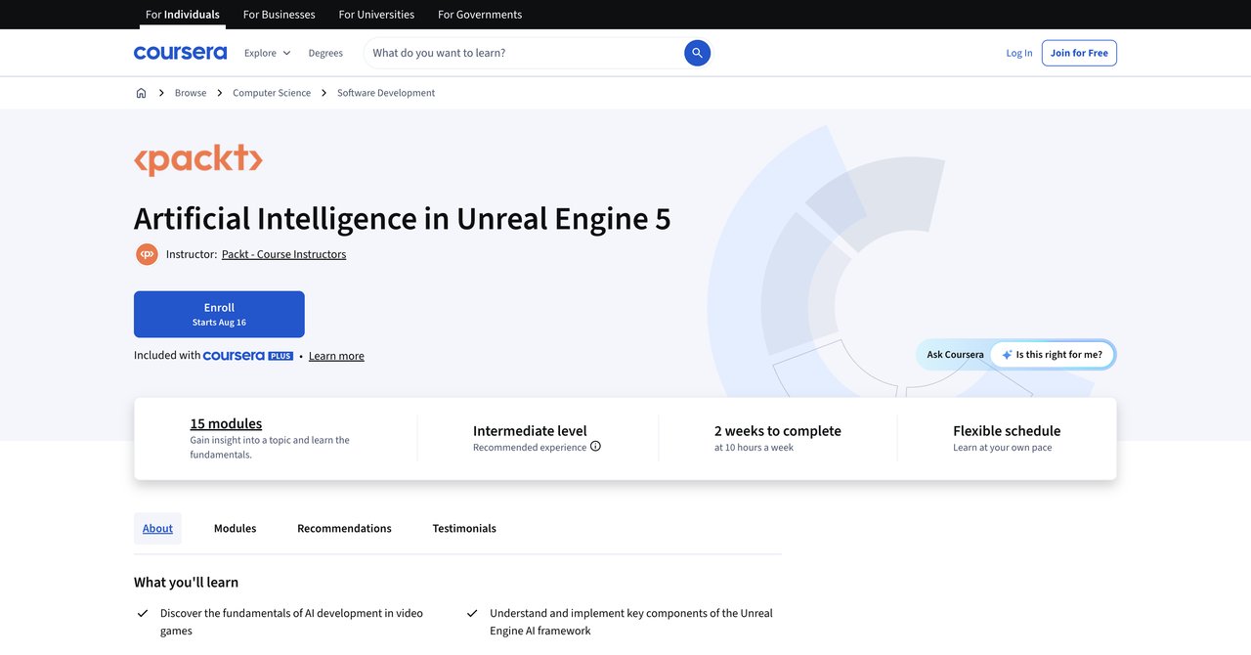Click the Flexible schedule text
The width and height of the screenshot is (1251, 655).
pyautogui.click(x=1007, y=430)
